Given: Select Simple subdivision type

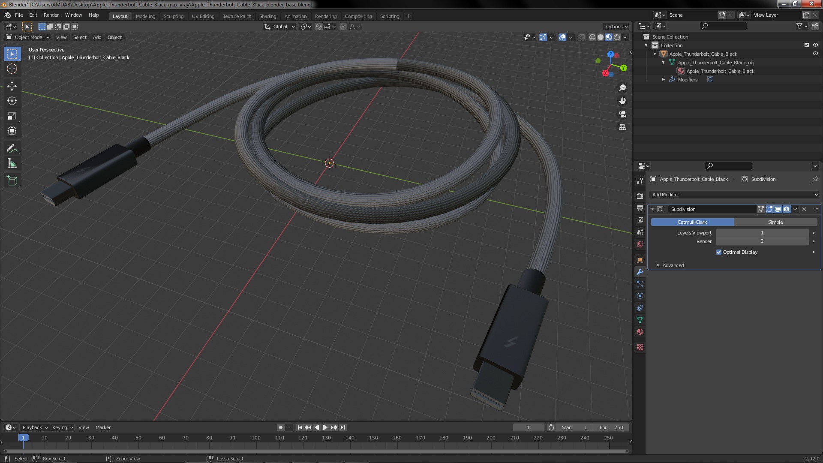Looking at the screenshot, I should pyautogui.click(x=775, y=222).
